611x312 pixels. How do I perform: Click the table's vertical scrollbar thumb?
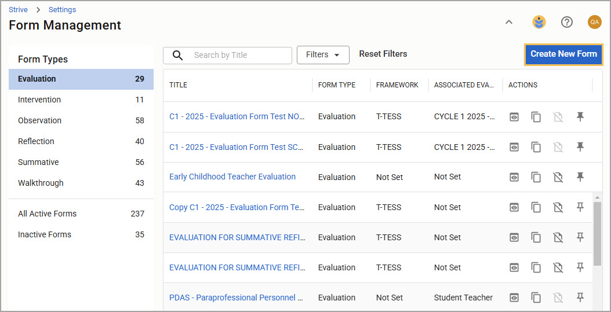point(597,234)
